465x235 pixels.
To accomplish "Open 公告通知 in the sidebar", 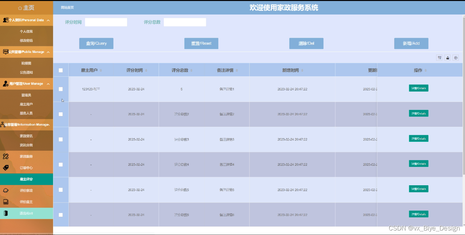I will tap(26, 73).
